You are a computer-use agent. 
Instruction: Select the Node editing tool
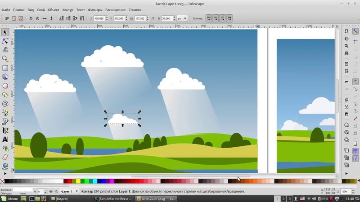point(5,41)
